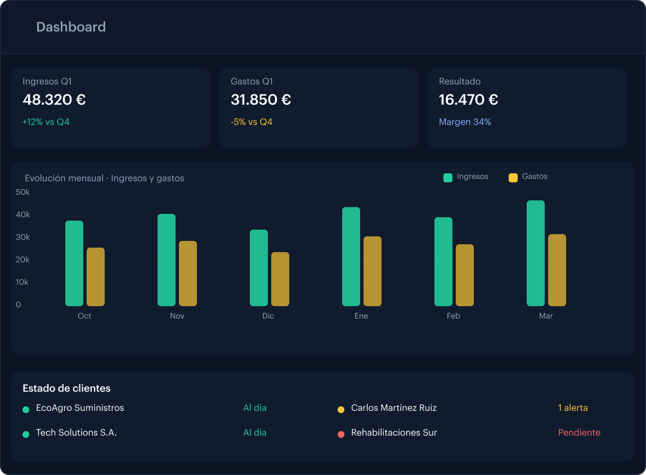Image resolution: width=646 pixels, height=475 pixels.
Task: Click the Nov axis label
Action: pyautogui.click(x=177, y=316)
